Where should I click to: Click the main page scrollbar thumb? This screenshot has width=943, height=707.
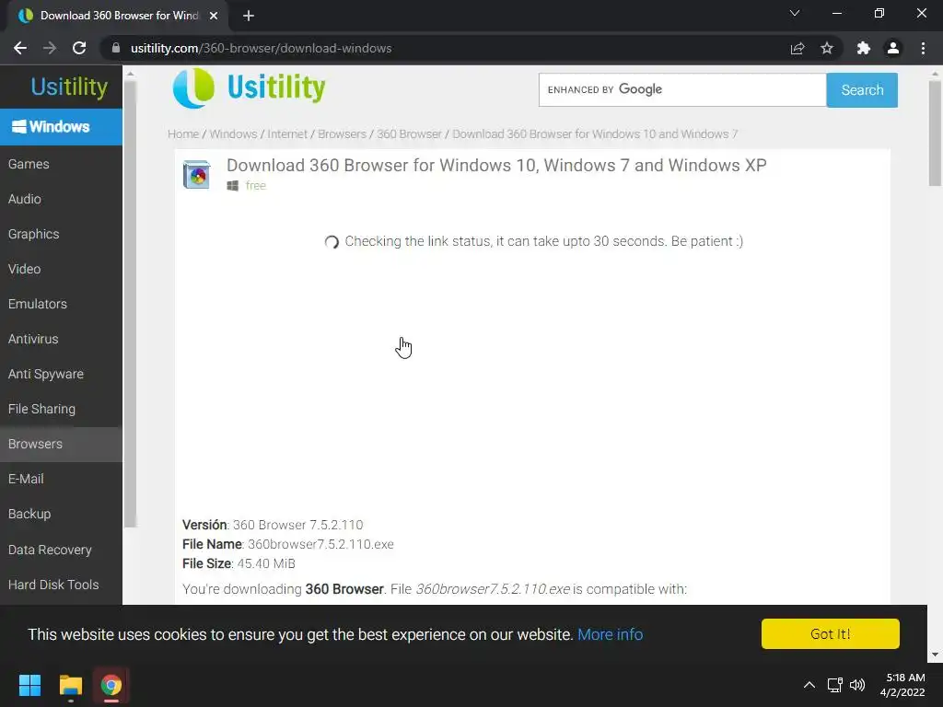(934, 133)
